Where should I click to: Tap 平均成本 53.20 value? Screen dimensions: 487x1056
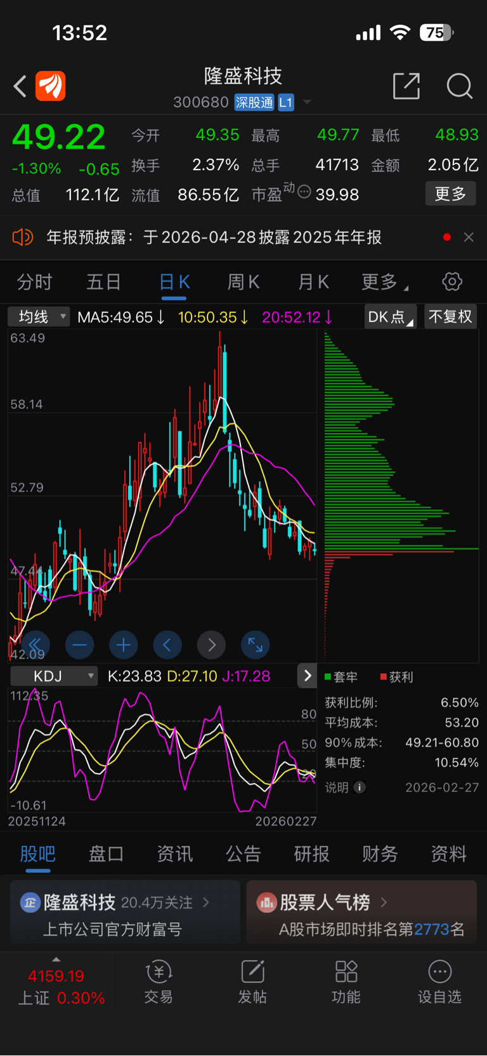click(x=462, y=723)
